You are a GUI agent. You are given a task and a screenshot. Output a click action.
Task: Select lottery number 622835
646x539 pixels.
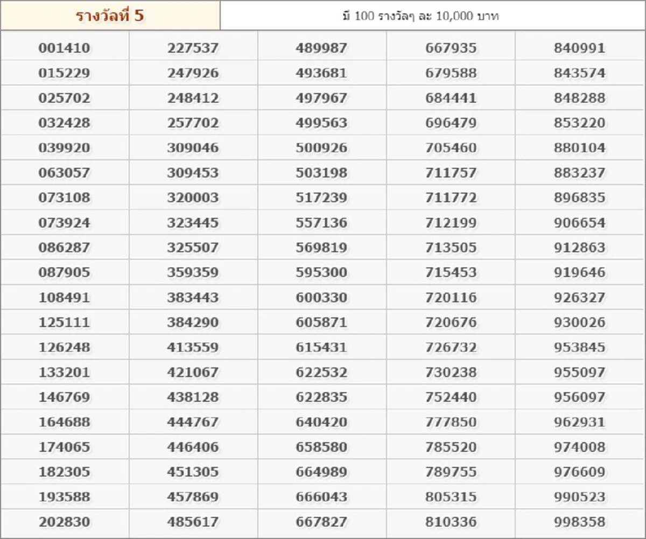pyautogui.click(x=321, y=397)
